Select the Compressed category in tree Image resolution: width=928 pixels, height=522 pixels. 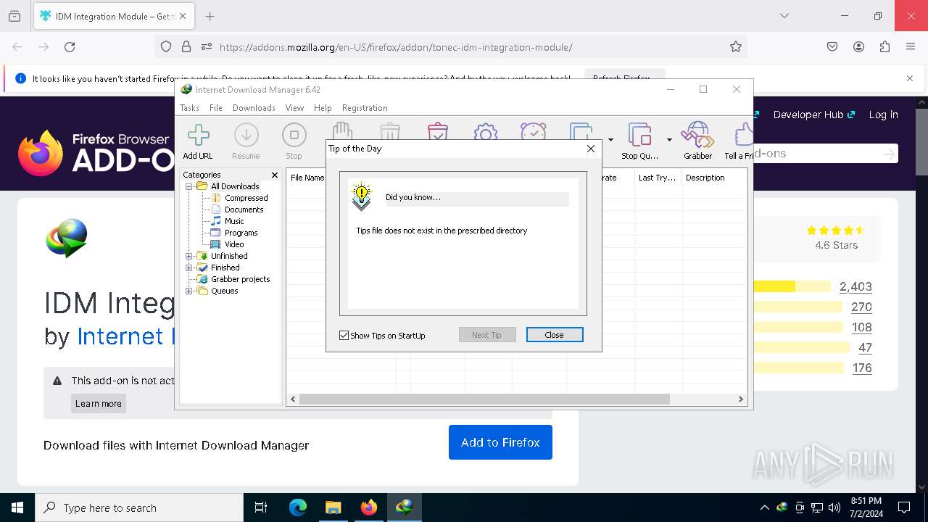(x=246, y=198)
